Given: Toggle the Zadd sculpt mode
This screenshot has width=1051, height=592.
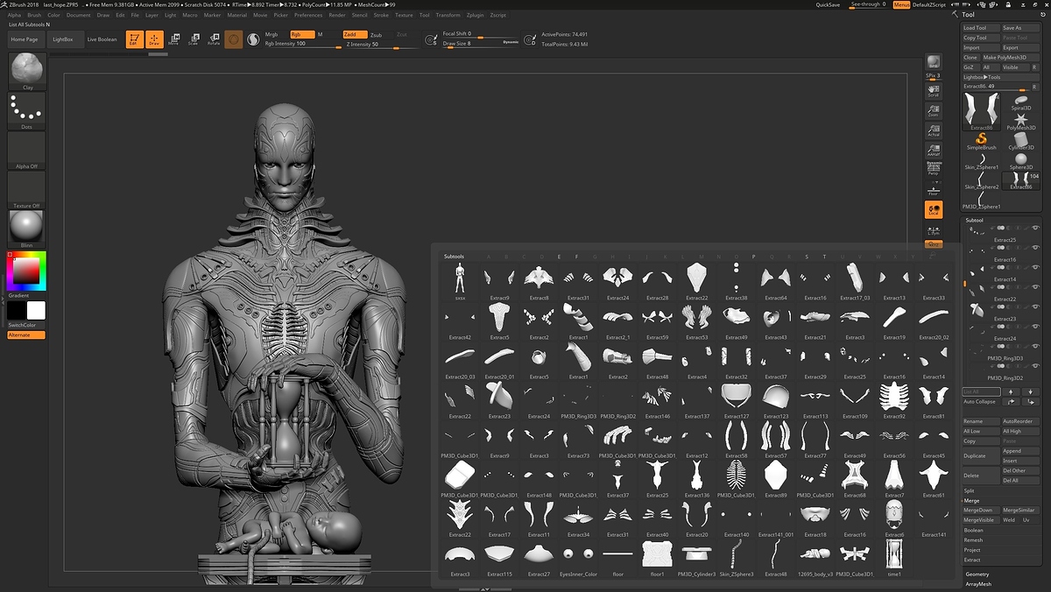Looking at the screenshot, I should [x=355, y=34].
